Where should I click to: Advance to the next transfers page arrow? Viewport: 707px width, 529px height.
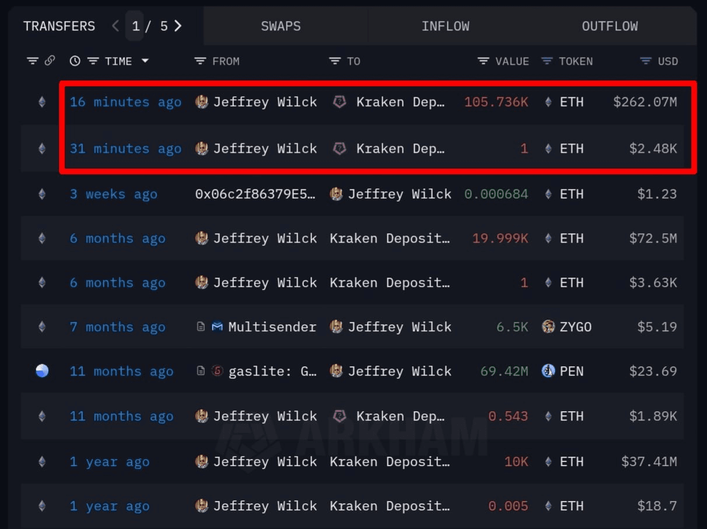[178, 26]
